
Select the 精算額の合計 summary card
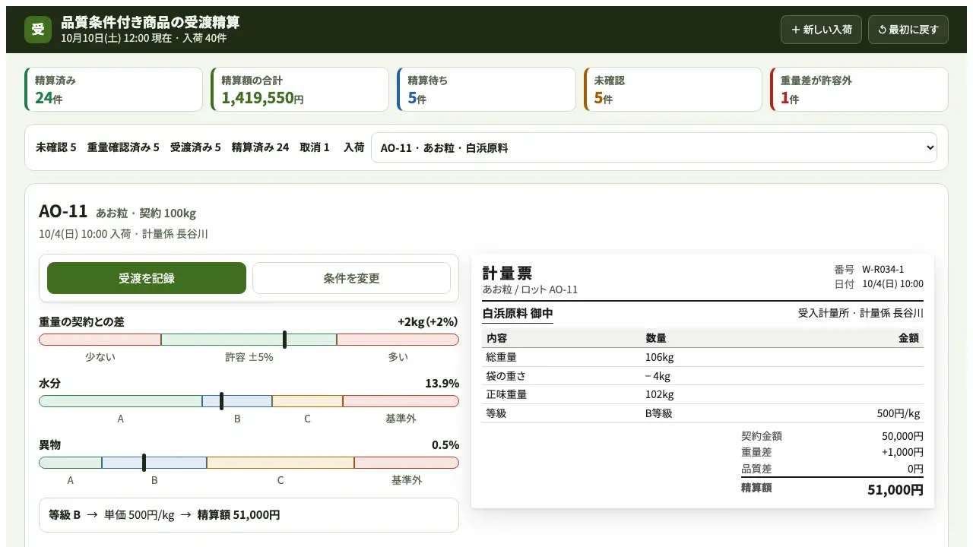[x=300, y=90]
